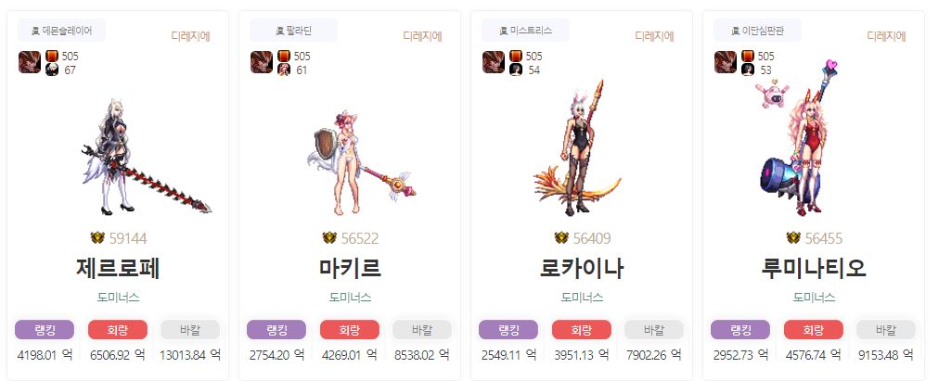Viewport: 939px width, 381px height.
Task: Select 바칼 tab on 로카이나 card
Action: click(654, 330)
